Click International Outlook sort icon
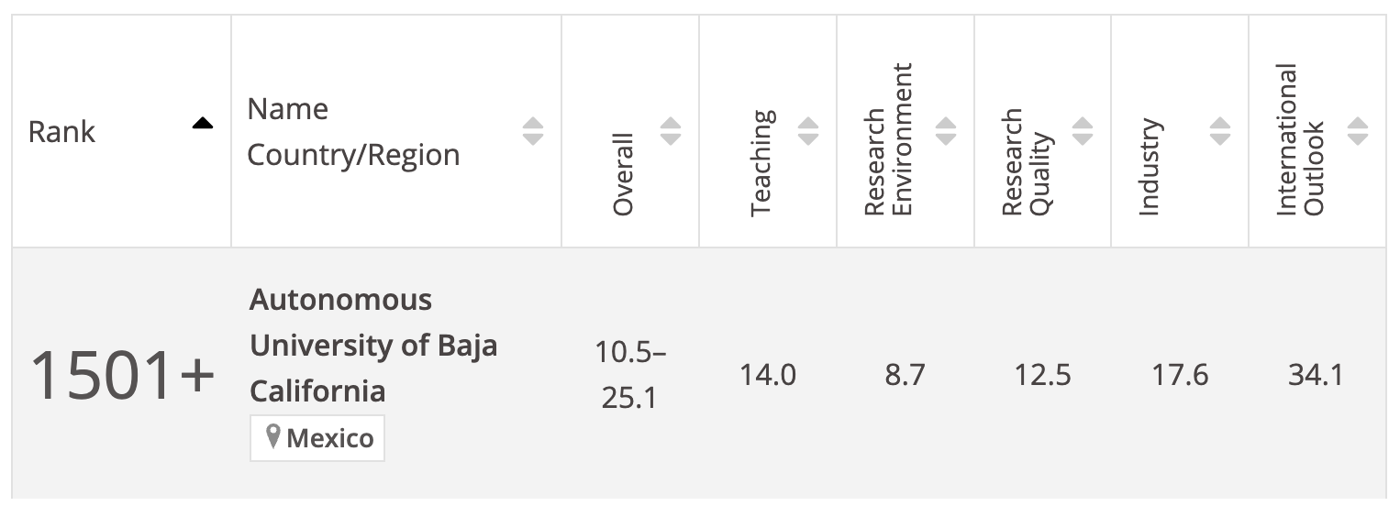Viewport: 1400px width, 517px height. [x=1358, y=131]
